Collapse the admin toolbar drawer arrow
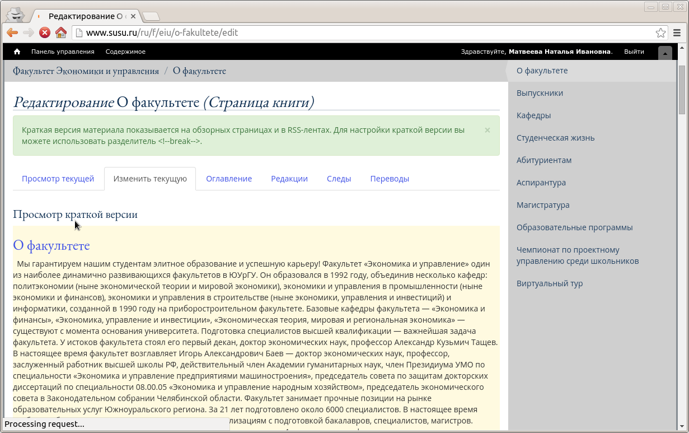The image size is (689, 433). pos(665,53)
